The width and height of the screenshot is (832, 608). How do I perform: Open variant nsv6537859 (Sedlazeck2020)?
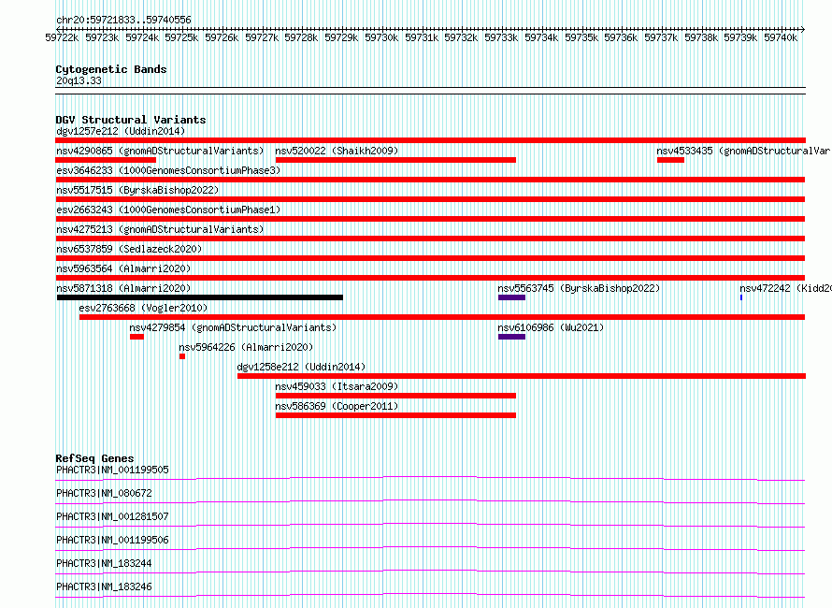click(129, 249)
